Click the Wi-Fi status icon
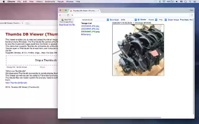The height and width of the screenshot is (124, 199). click(164, 2)
